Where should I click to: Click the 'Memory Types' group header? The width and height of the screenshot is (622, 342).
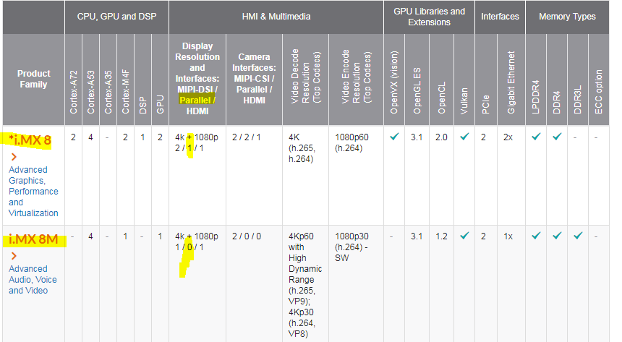point(567,17)
